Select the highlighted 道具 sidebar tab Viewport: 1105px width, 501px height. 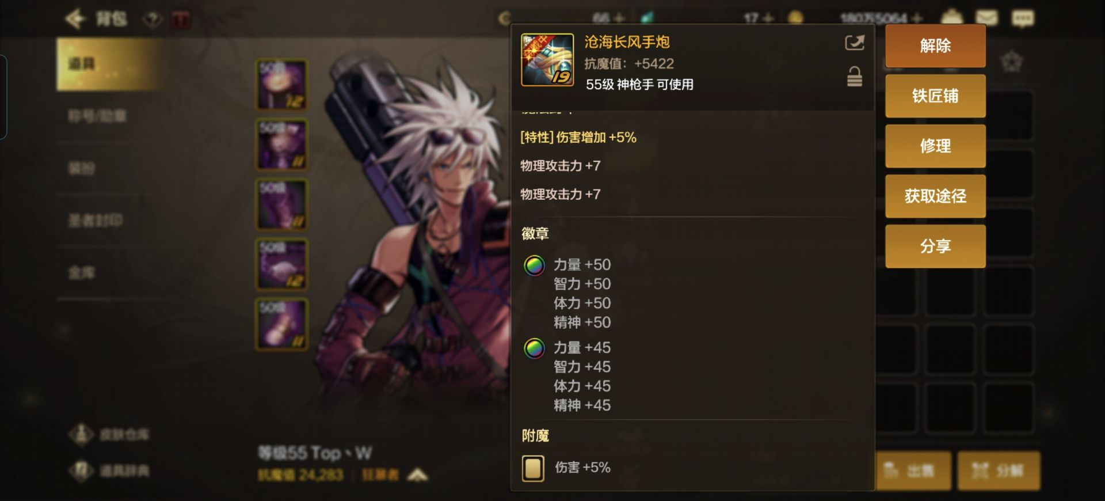[x=109, y=64]
